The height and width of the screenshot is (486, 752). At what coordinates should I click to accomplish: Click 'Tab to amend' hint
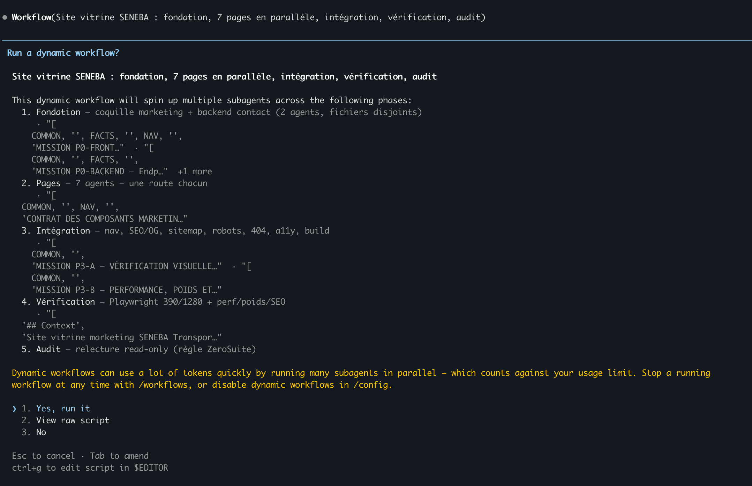click(119, 456)
